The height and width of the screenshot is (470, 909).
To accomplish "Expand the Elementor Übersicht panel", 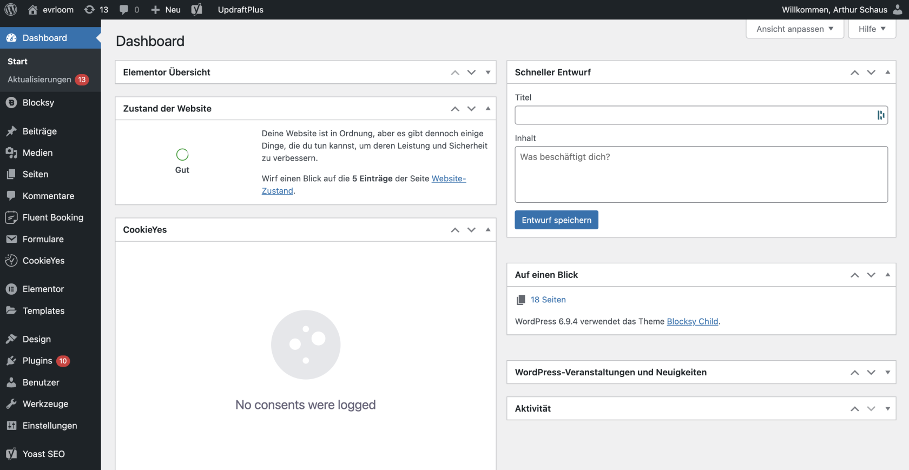I will coord(488,72).
